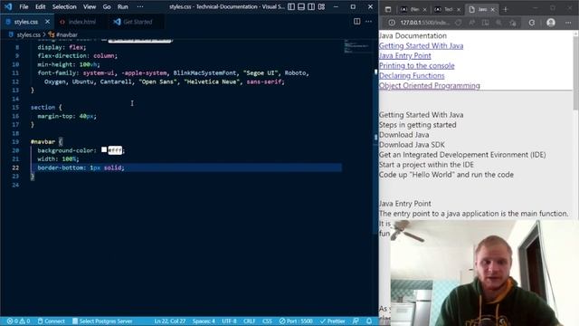Open the Selection menu
This screenshot has height=326, width=579.
[64, 6]
